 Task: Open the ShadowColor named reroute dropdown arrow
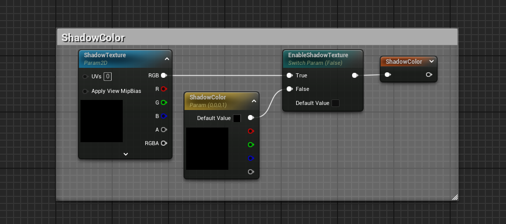coord(432,61)
